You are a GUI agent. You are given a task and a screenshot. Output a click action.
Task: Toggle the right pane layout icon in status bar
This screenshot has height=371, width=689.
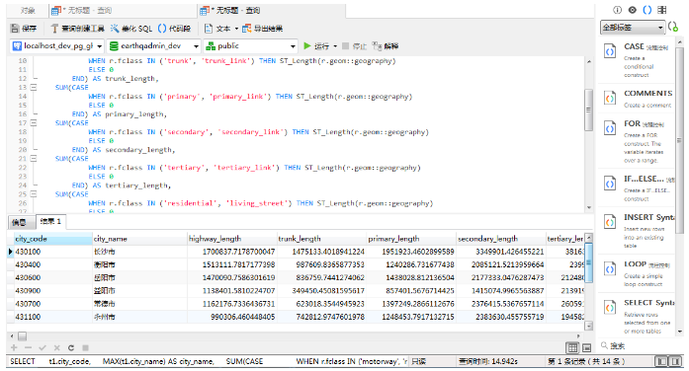pyautogui.click(x=675, y=361)
